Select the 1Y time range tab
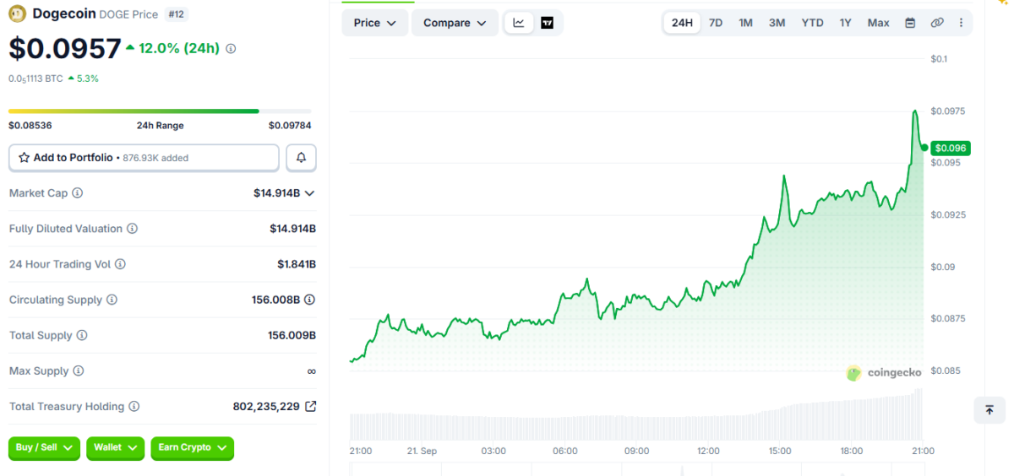Image resolution: width=1014 pixels, height=476 pixels. coord(845,23)
